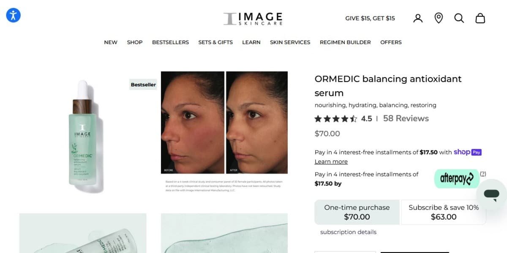The width and height of the screenshot is (507, 253).
Task: Click the Learn more Shop Pay link
Action: coord(331,161)
